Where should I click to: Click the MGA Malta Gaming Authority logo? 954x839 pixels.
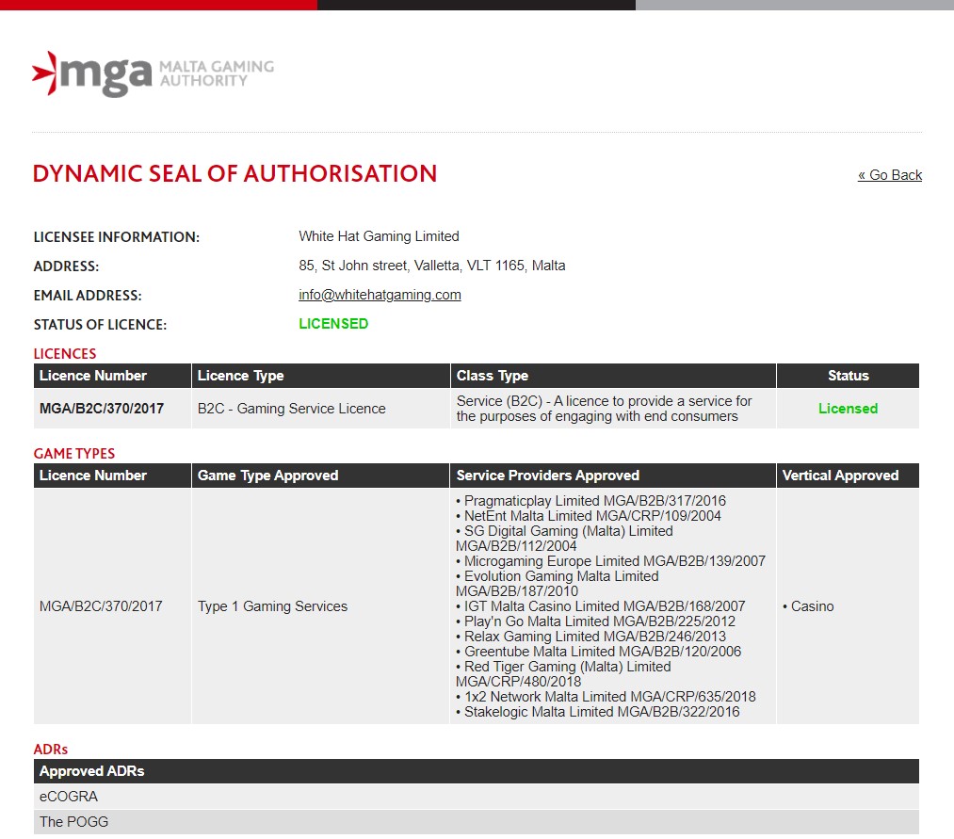tap(153, 73)
